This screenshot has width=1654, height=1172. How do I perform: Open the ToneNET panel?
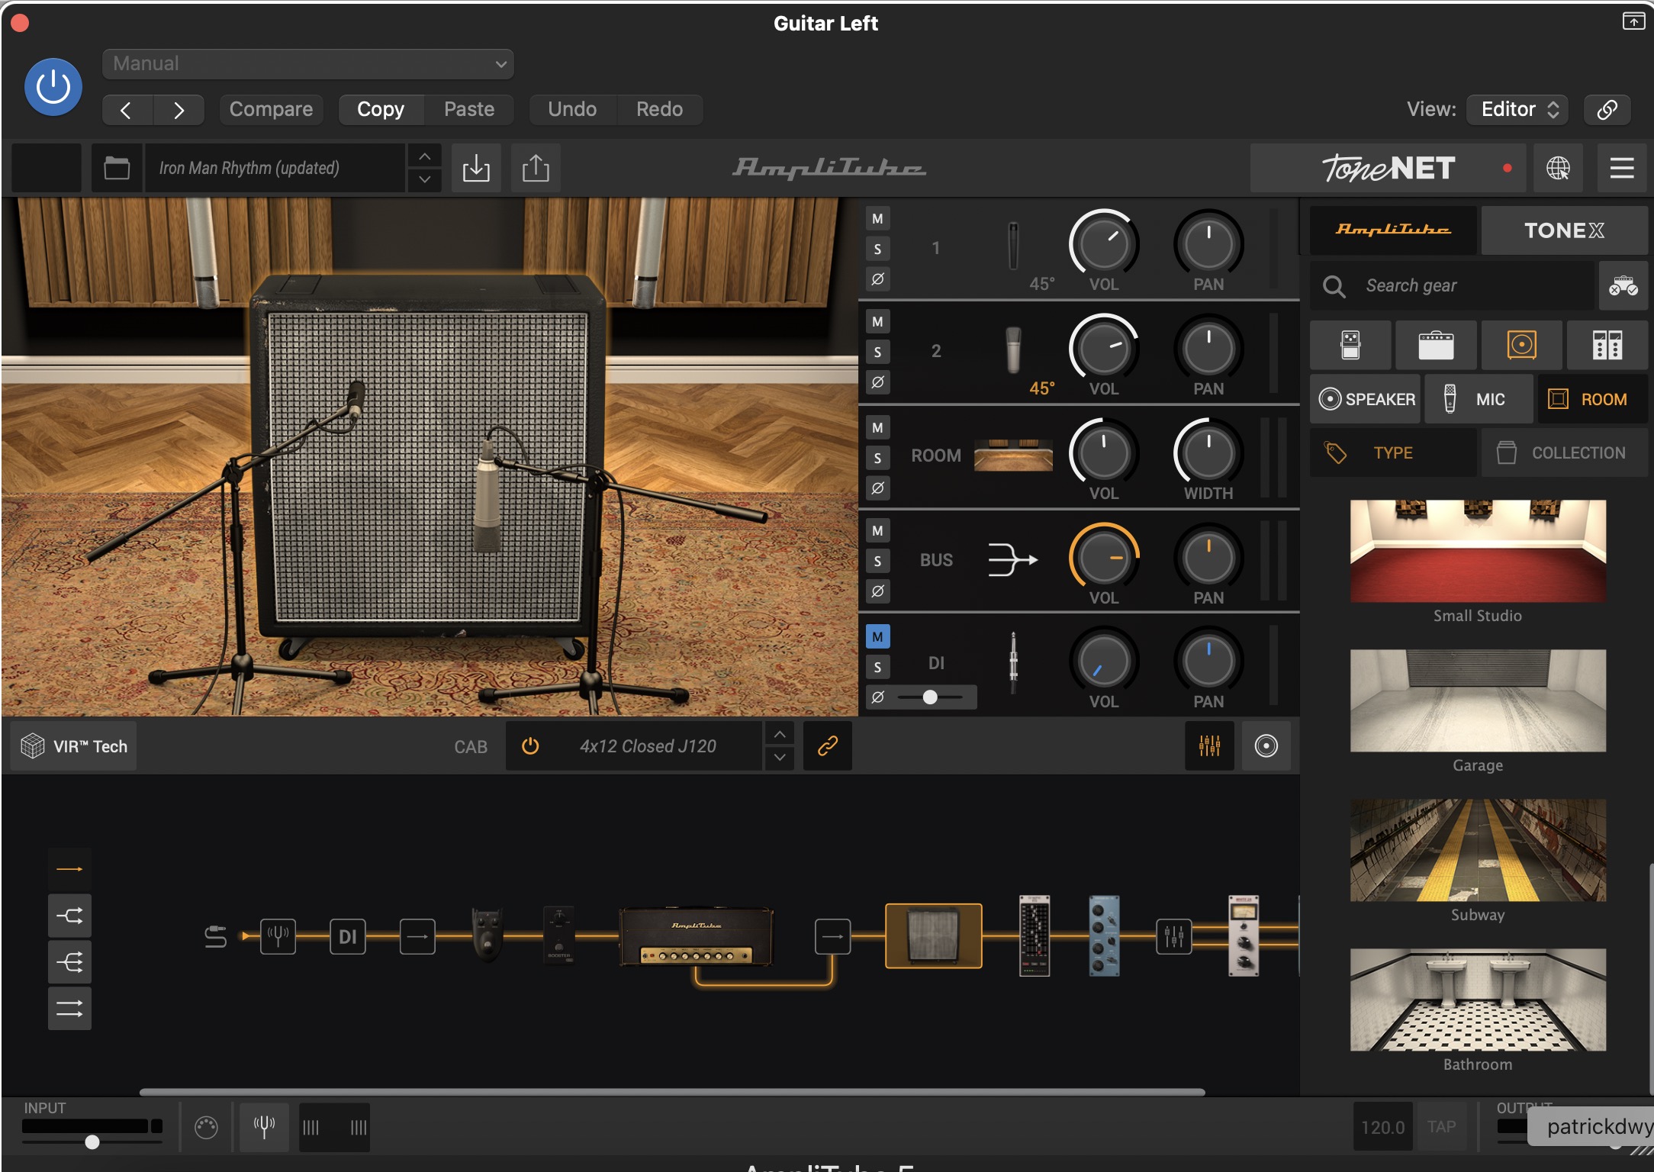tap(1388, 168)
